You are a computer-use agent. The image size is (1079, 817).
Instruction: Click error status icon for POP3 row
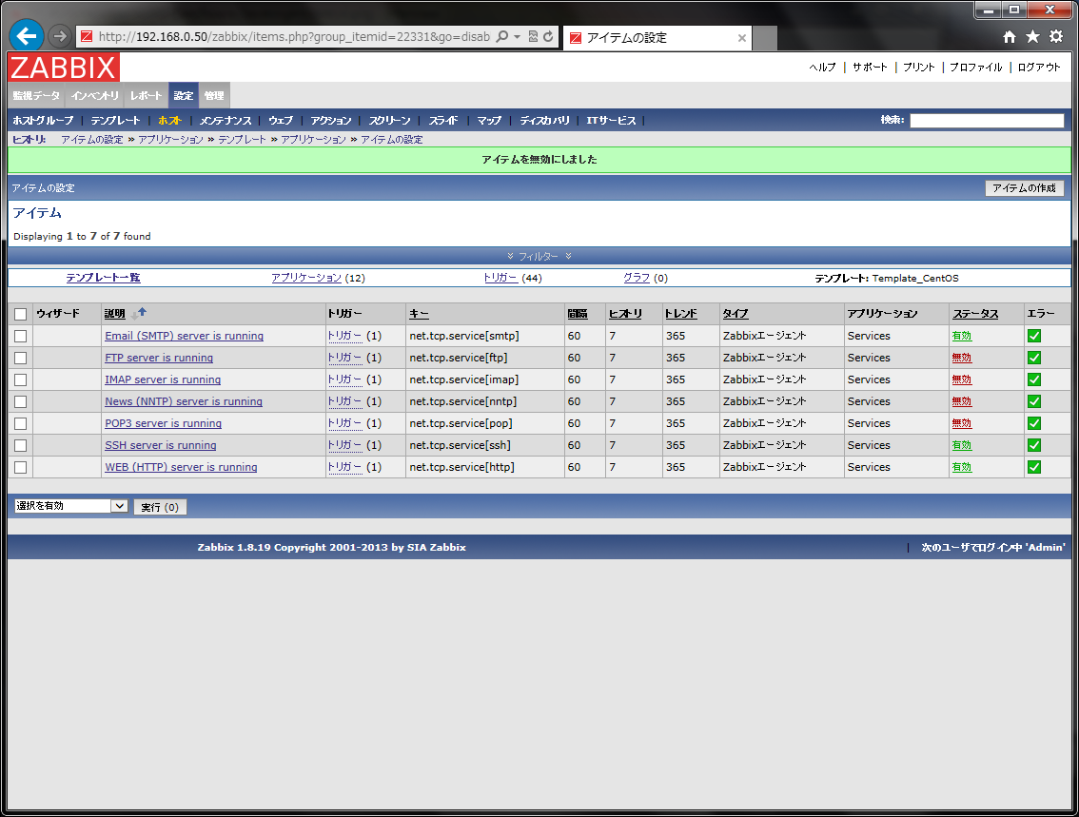pos(1033,423)
